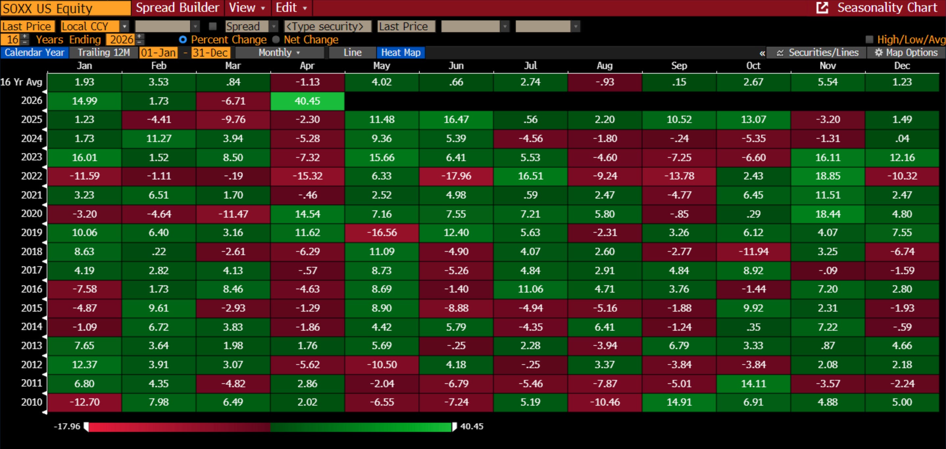Viewport: 946px width, 449px height.
Task: Select the Net Change radio button
Action: (276, 39)
